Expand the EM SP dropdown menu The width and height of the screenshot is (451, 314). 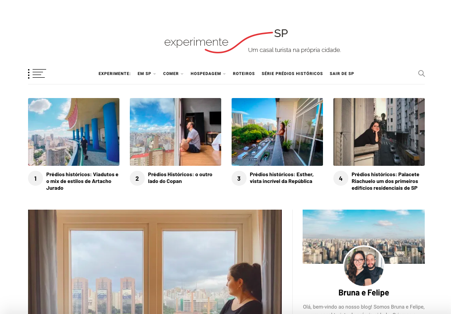click(147, 74)
